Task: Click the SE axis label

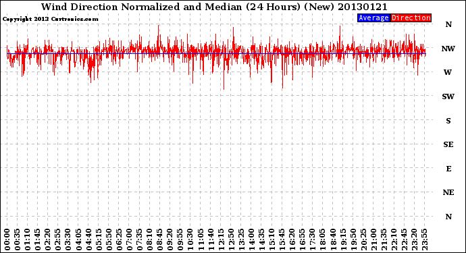Action: (448, 144)
